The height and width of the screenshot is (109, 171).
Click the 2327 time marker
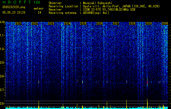point(116,23)
